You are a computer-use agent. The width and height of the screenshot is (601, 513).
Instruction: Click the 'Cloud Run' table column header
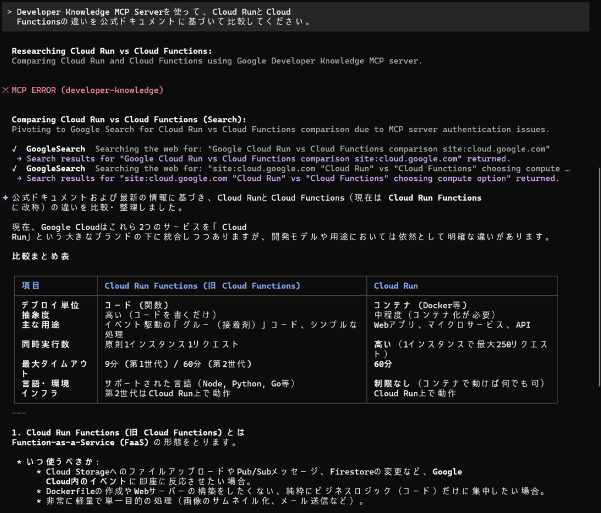[x=396, y=286]
